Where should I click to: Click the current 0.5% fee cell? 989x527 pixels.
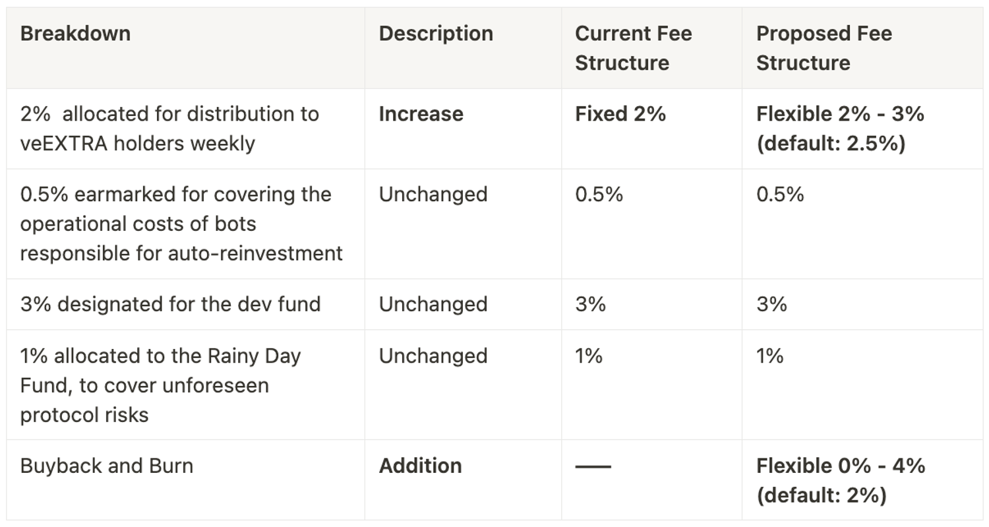599,195
